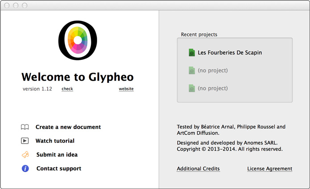Open Contact support

59,168
